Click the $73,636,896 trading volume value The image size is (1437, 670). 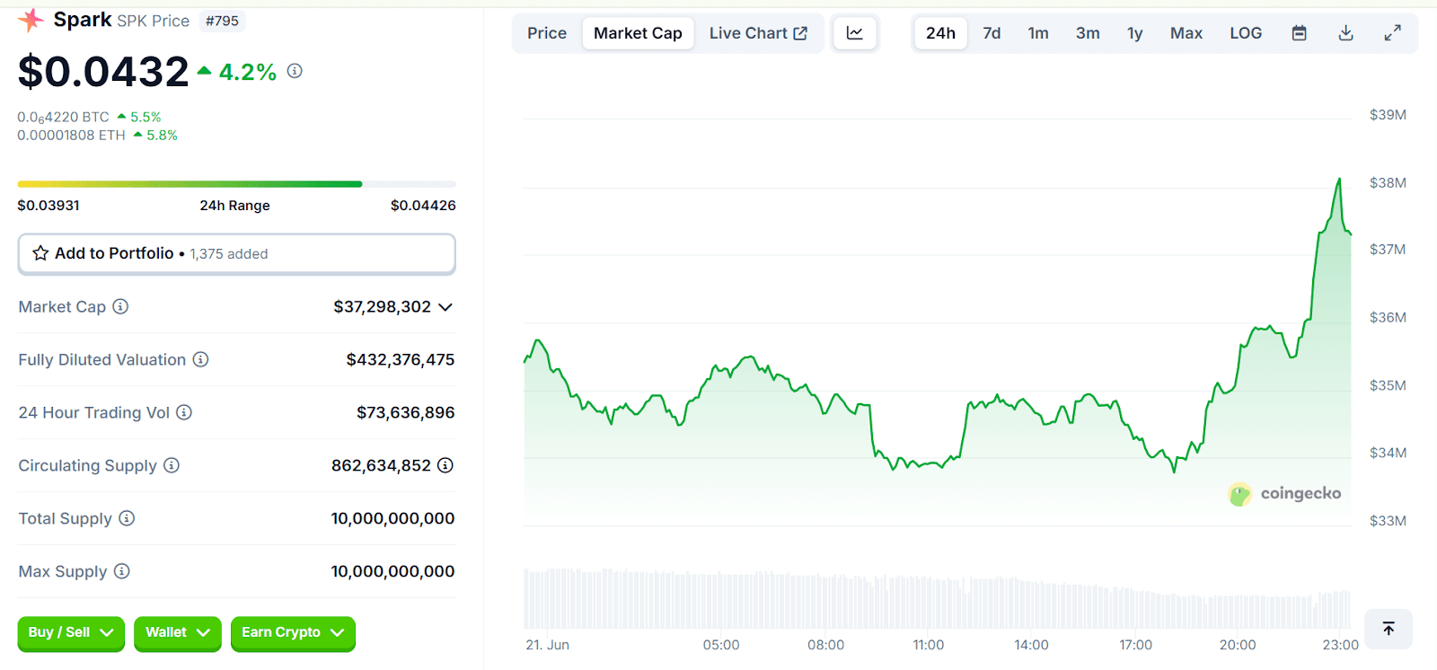tap(406, 412)
